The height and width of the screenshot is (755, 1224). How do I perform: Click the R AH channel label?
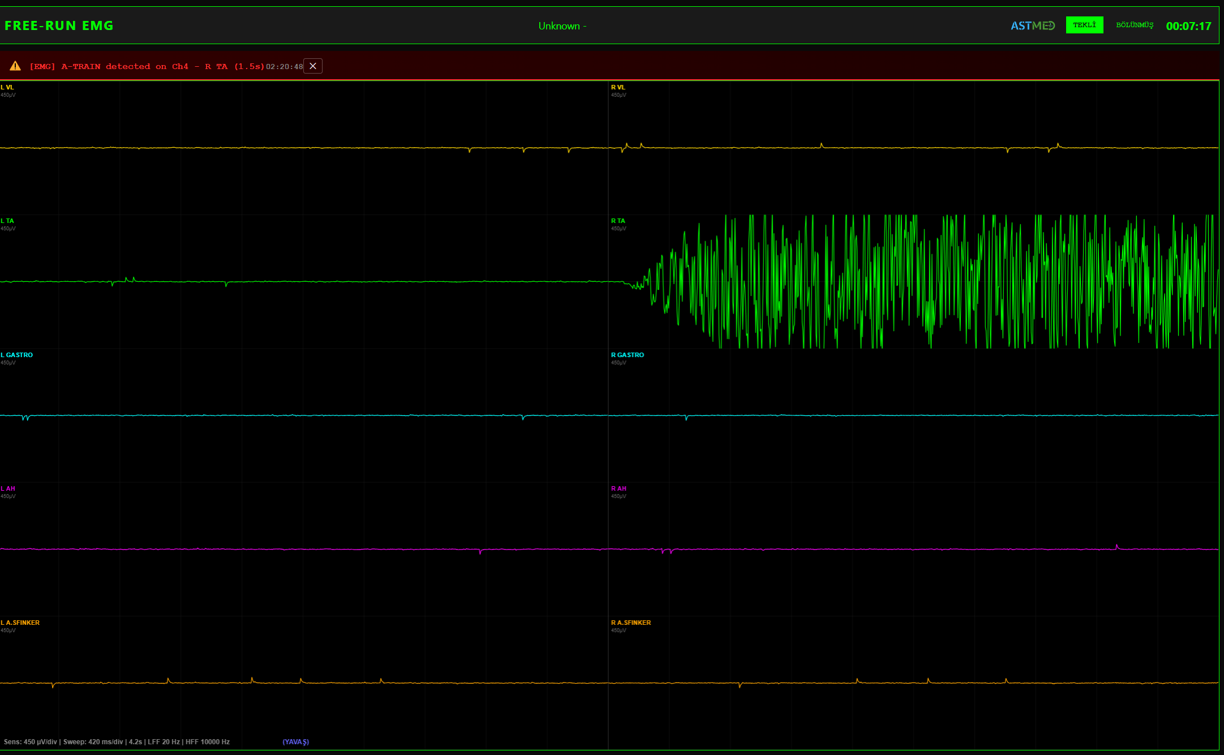[619, 488]
